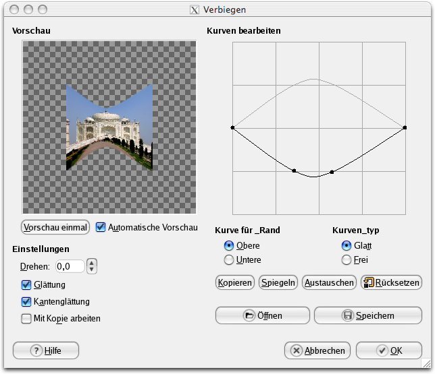Click the Kopieren button
Image resolution: width=435 pixels, height=374 pixels.
tap(235, 282)
